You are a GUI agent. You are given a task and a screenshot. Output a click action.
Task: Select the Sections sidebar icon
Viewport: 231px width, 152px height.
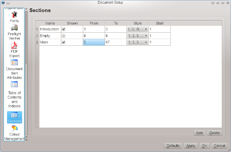(x=14, y=117)
